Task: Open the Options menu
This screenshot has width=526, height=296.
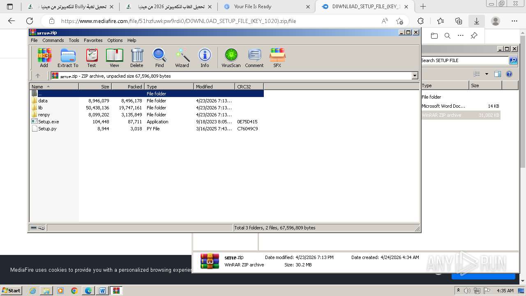Action: coord(115,40)
